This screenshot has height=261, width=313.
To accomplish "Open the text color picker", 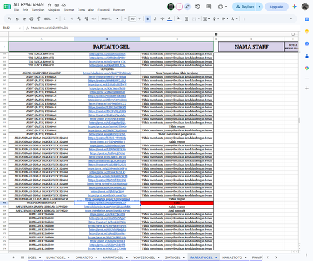I will pos(170,19).
